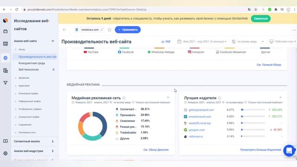Add rentalcars.com to favorites star

click(x=110, y=30)
